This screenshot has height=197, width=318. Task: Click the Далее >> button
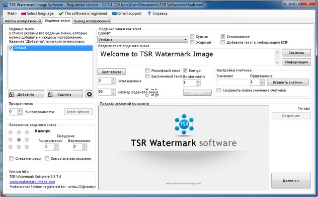pyautogui.click(x=291, y=181)
